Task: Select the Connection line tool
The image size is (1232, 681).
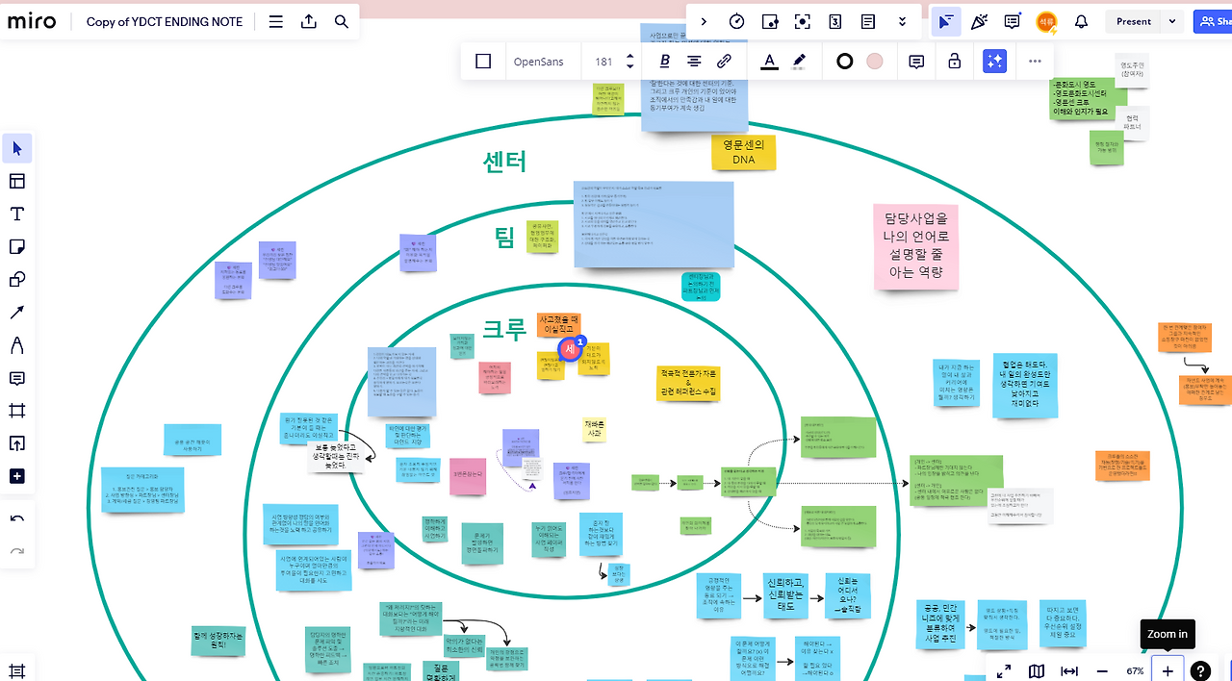Action: coord(16,312)
